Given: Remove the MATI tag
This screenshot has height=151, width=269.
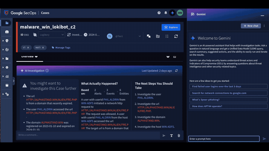Looking at the screenshot, I should coord(43,47).
